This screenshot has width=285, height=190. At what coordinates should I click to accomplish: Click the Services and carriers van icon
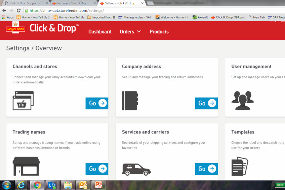point(136,169)
